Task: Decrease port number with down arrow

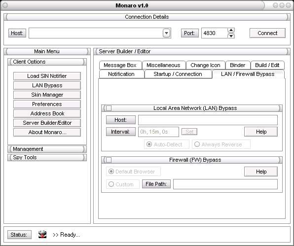Action: click(231, 36)
